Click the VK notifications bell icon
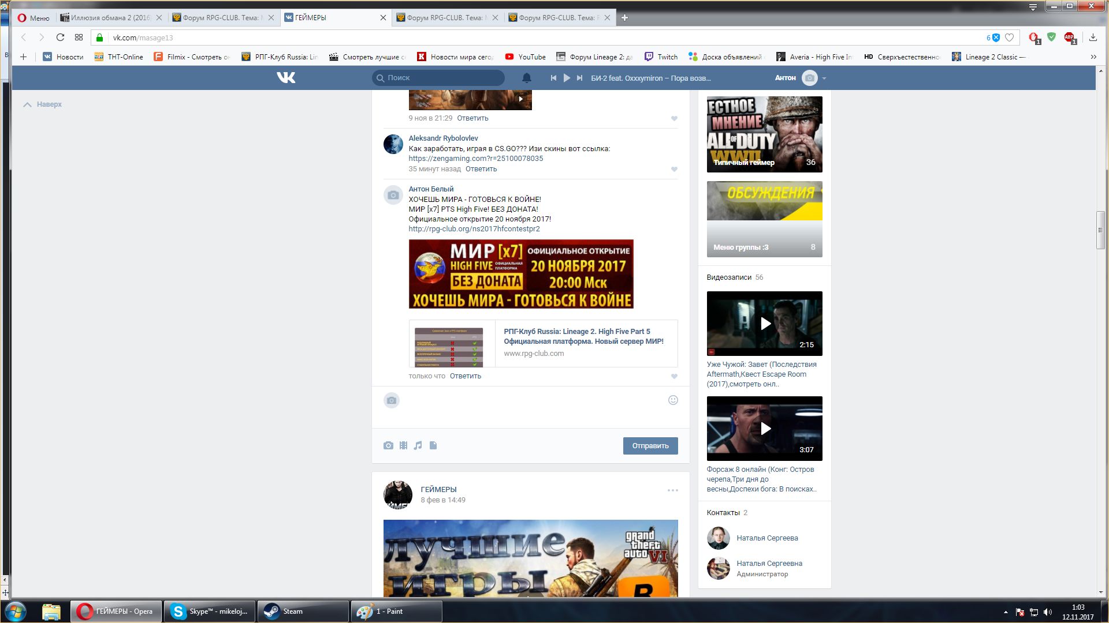The height and width of the screenshot is (623, 1109). pyautogui.click(x=526, y=78)
